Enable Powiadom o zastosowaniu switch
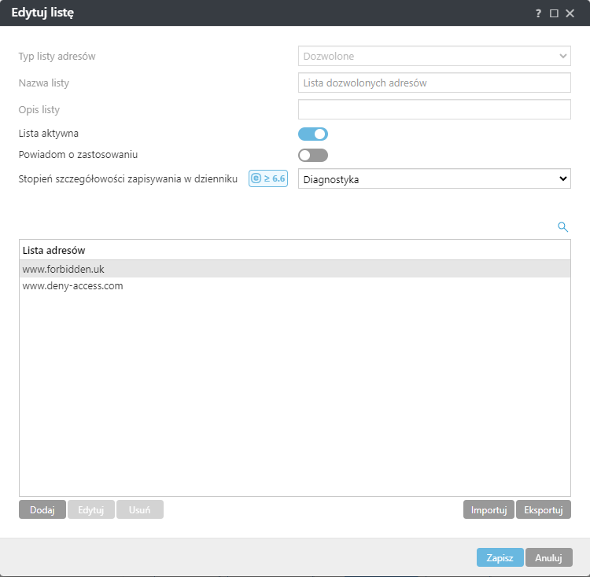590x577 pixels. point(313,155)
